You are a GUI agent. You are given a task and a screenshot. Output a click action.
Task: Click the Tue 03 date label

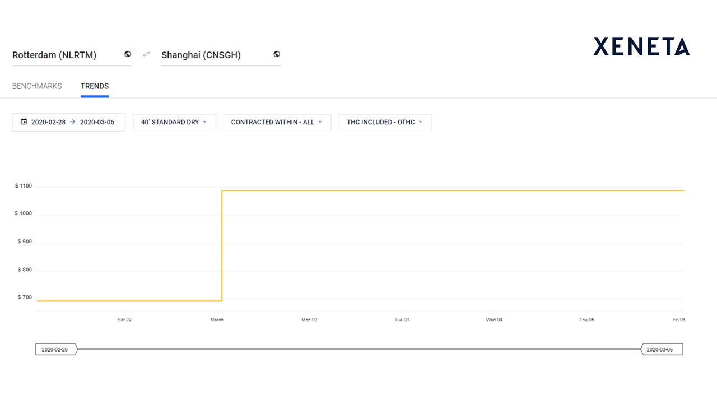(402, 320)
